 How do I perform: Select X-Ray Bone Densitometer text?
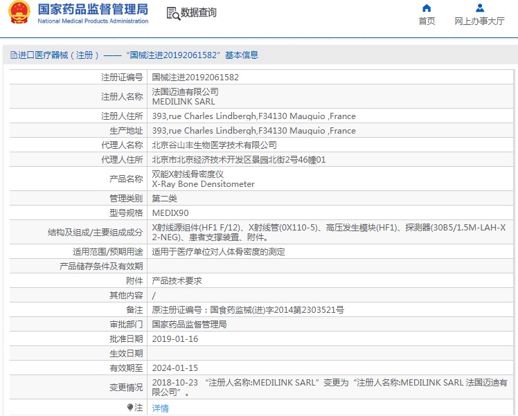203,184
